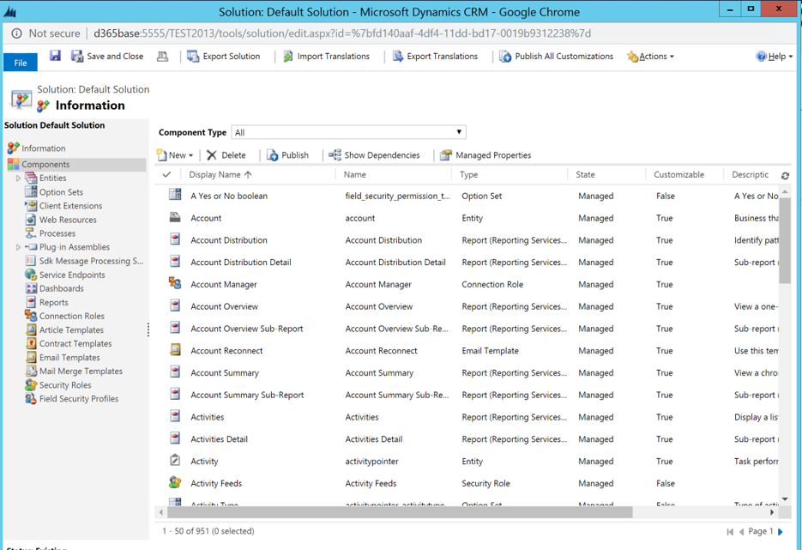Expand the Entities tree node
This screenshot has width=802, height=550.
tap(19, 178)
